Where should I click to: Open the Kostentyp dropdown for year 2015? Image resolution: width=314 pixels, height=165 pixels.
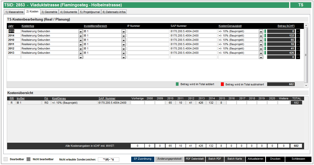(81, 31)
